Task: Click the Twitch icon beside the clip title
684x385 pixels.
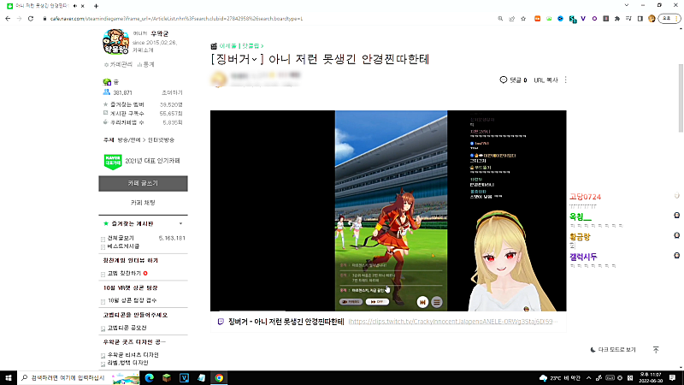Action: 221,322
